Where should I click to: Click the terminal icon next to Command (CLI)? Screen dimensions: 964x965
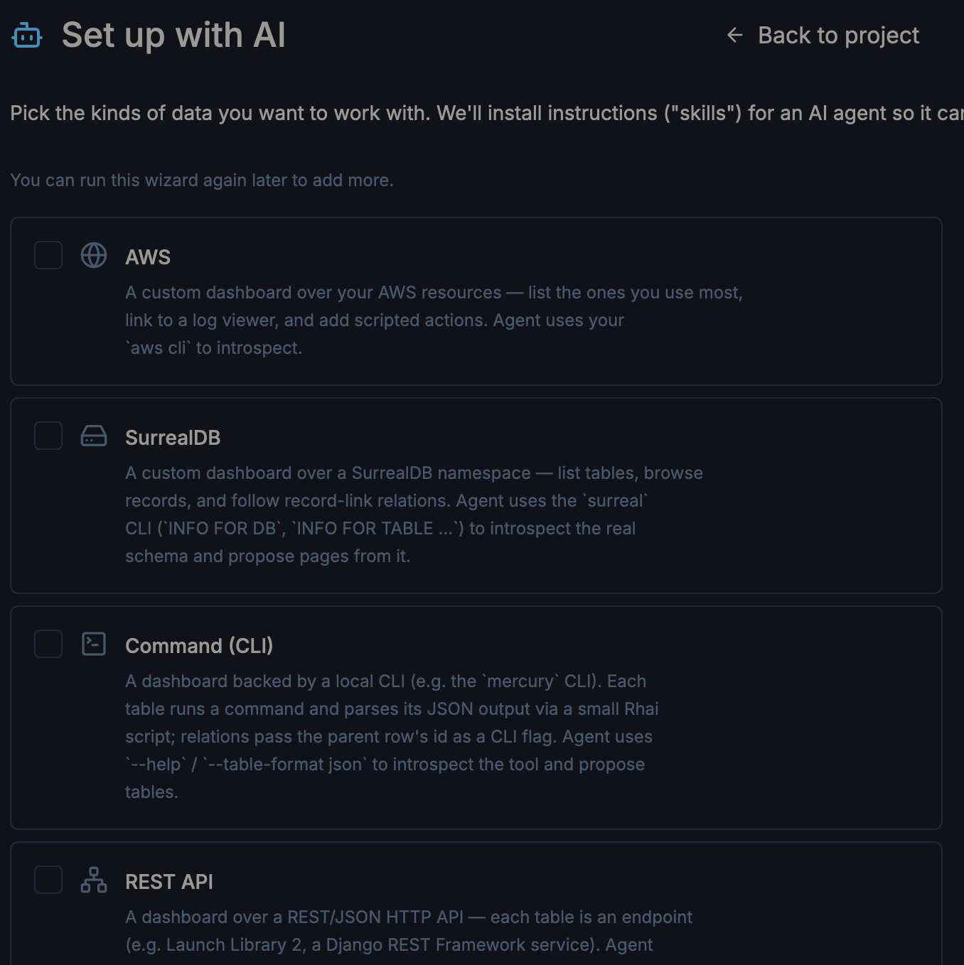(x=94, y=644)
